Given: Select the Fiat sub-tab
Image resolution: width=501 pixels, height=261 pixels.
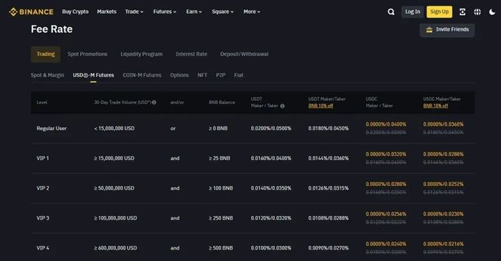Looking at the screenshot, I should click(x=238, y=75).
